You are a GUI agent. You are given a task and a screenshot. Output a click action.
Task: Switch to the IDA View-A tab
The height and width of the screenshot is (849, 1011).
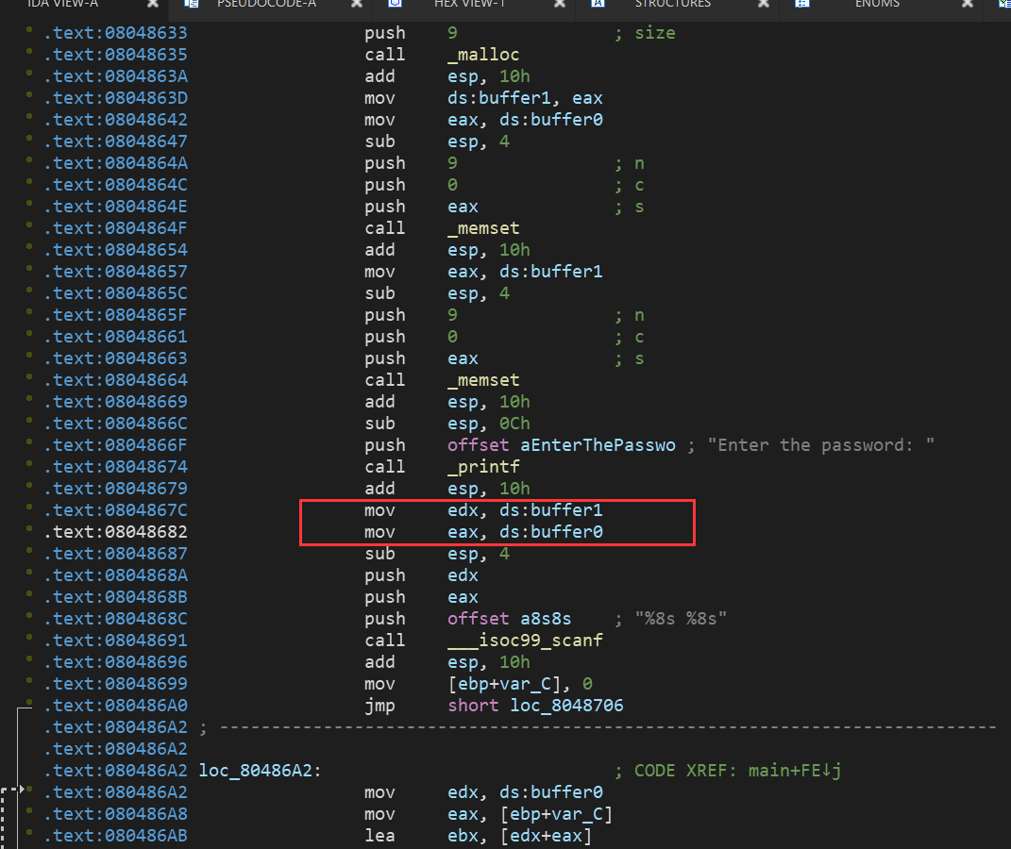[62, 3]
